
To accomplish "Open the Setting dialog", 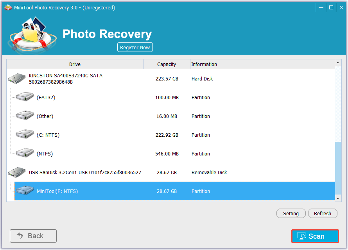I will (291, 213).
